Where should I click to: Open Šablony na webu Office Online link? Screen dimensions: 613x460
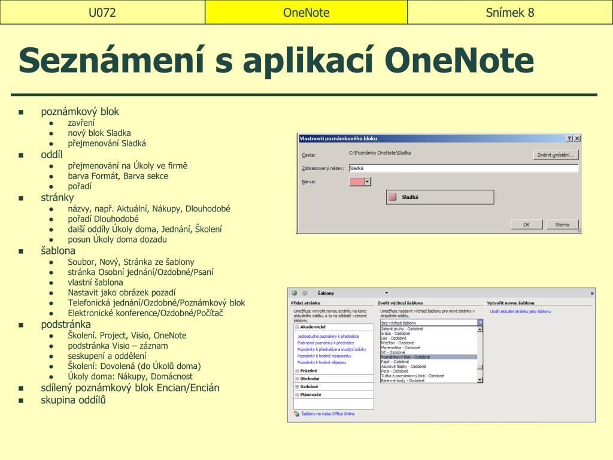coord(327,414)
